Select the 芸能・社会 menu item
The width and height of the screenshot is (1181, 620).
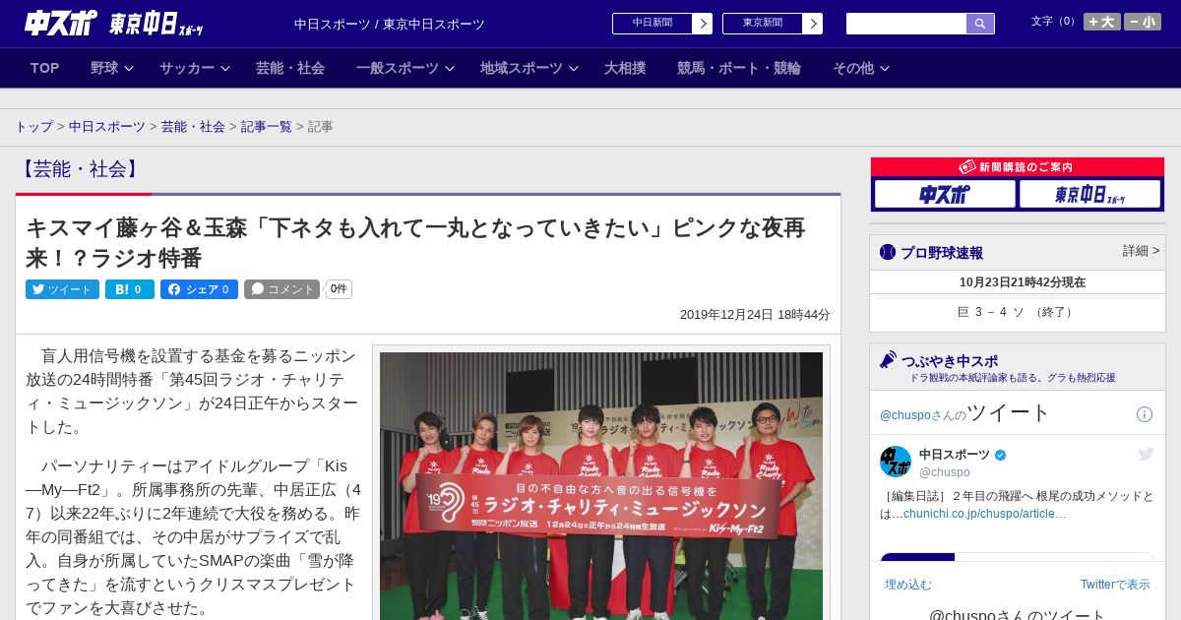[290, 68]
